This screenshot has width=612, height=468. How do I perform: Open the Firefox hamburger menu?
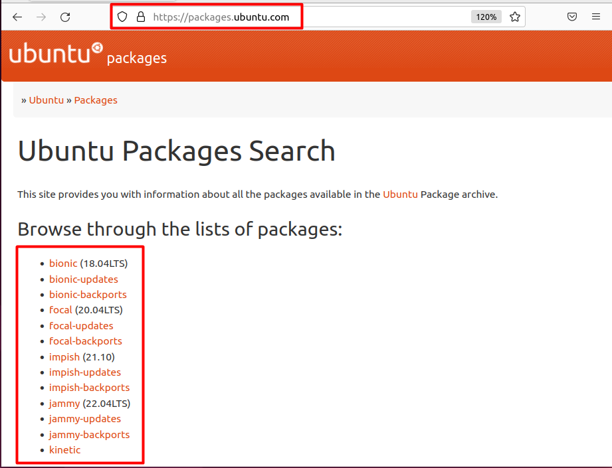596,17
